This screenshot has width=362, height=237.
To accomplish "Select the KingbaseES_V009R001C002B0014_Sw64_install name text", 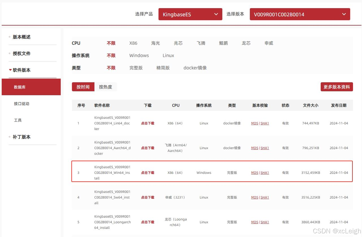I will click(x=112, y=197).
